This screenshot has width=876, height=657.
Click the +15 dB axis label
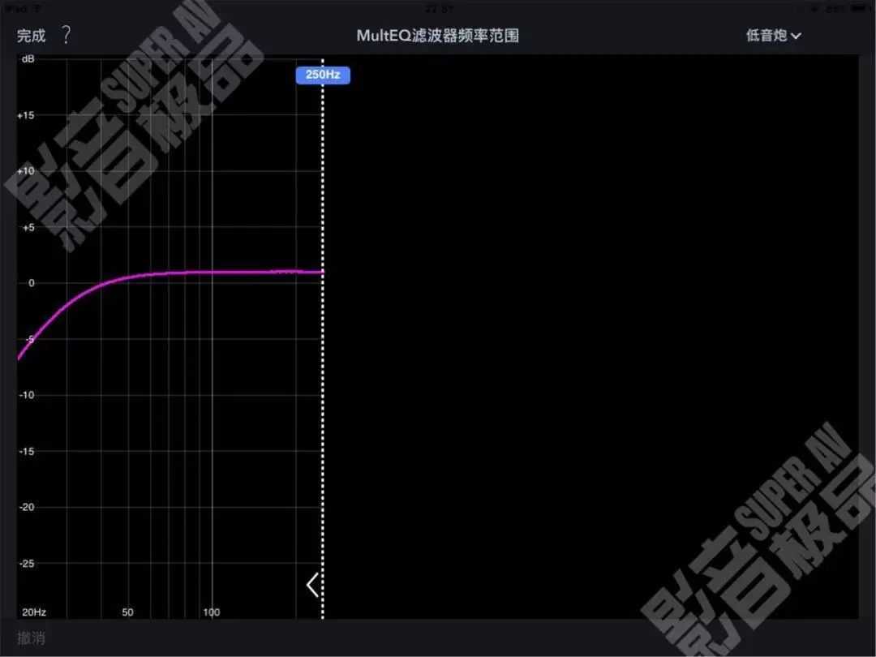[26, 115]
